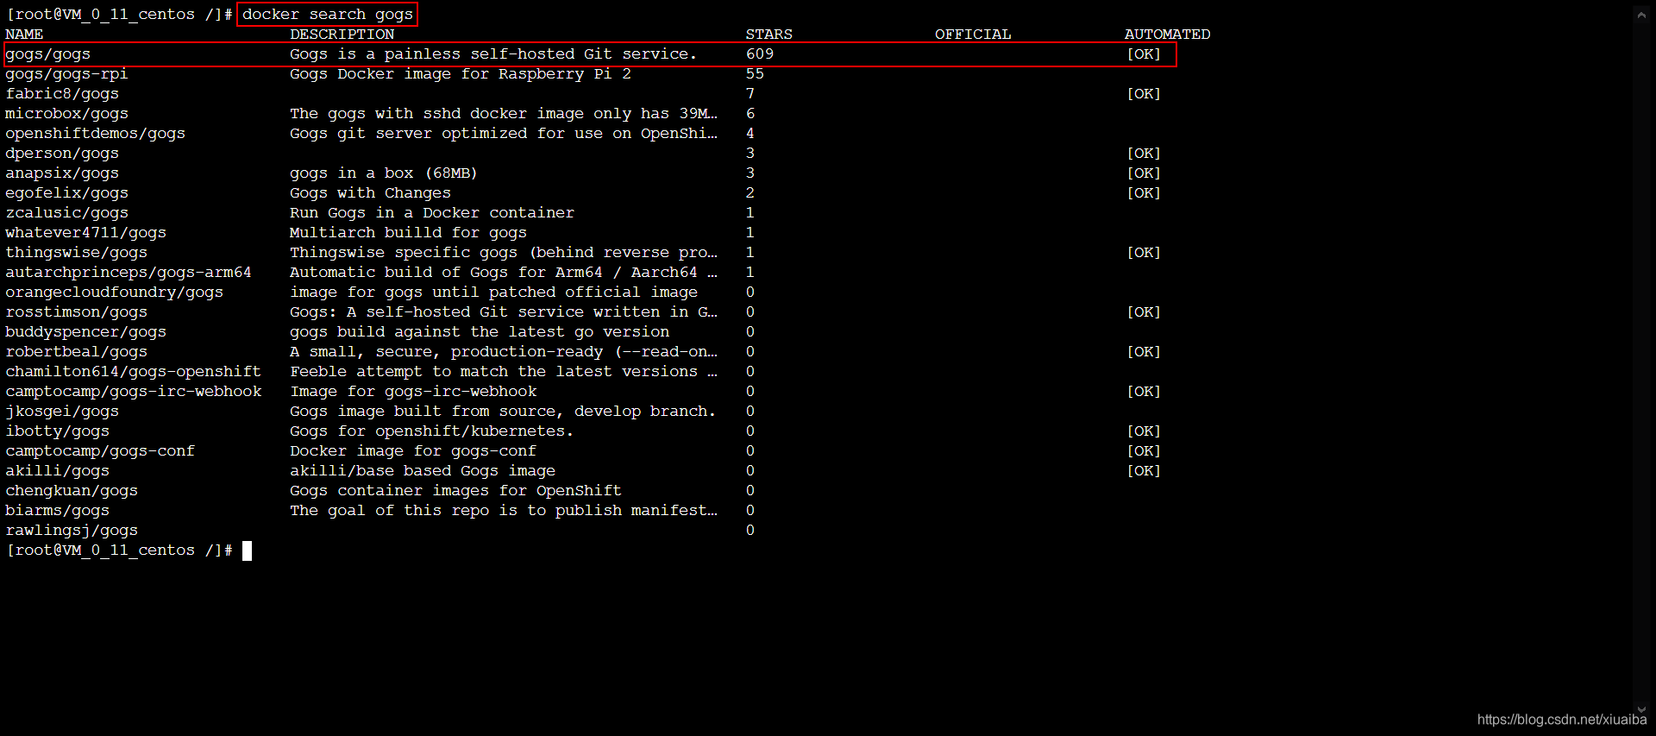Click 'Gogs image built from source' description
This screenshot has height=736, width=1656.
(x=503, y=412)
